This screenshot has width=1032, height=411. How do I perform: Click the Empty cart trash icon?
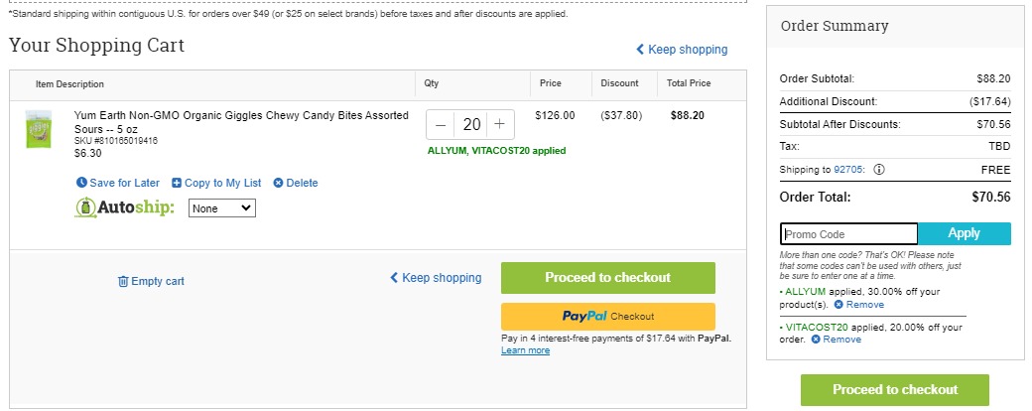[123, 281]
